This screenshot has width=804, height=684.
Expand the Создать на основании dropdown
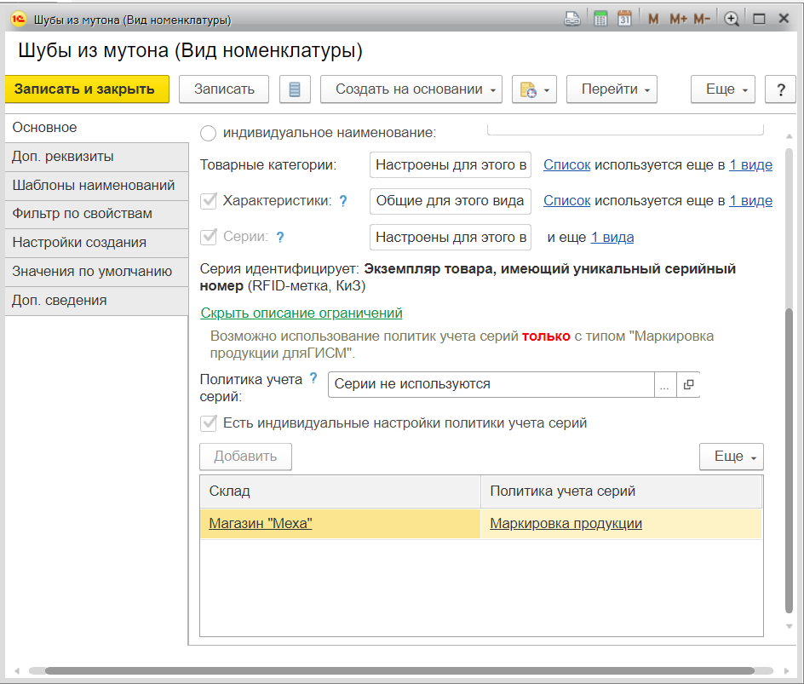click(x=411, y=89)
